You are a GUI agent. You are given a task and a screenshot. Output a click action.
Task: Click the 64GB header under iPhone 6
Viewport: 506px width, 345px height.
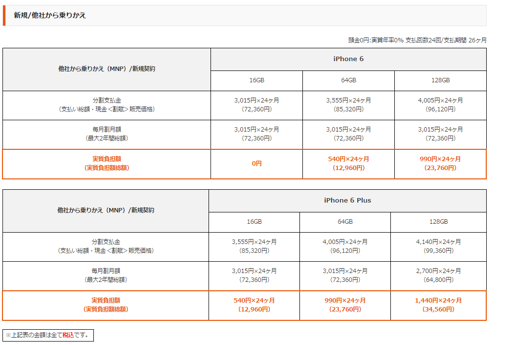tap(348, 80)
